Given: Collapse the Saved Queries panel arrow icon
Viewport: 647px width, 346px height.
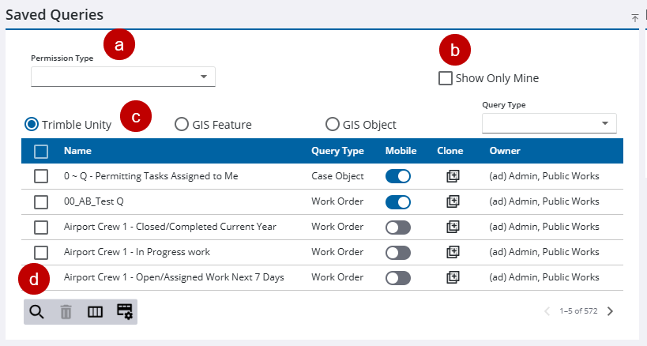Looking at the screenshot, I should tap(634, 17).
